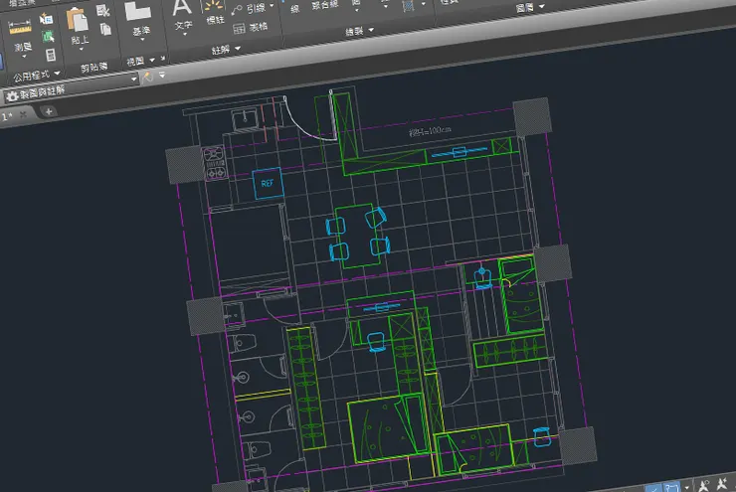Viewport: 736px width, 492px height.
Task: Click the annotation scale icon with circle
Action: click(704, 485)
